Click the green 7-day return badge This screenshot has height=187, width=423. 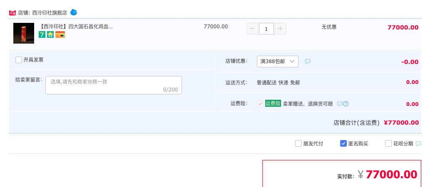[42, 34]
